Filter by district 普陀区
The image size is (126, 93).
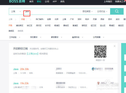coord(84,25)
